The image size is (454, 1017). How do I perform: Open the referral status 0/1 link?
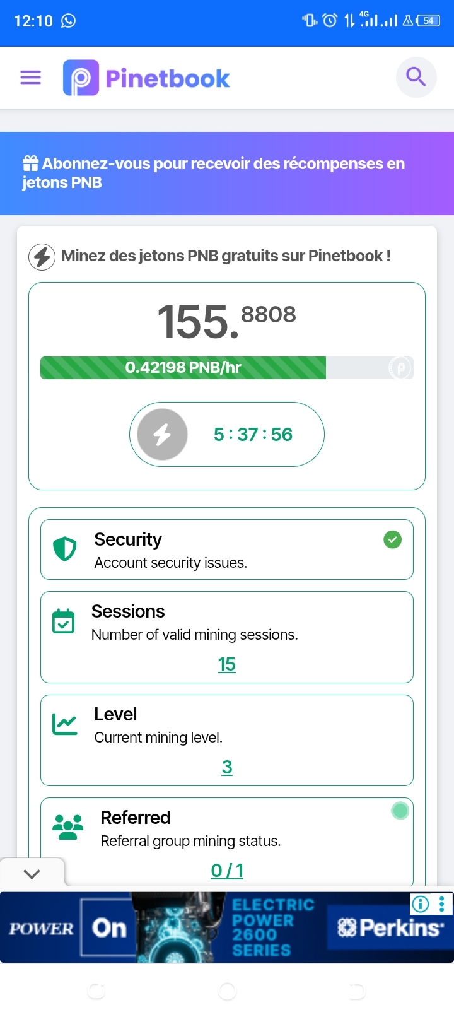(x=227, y=871)
